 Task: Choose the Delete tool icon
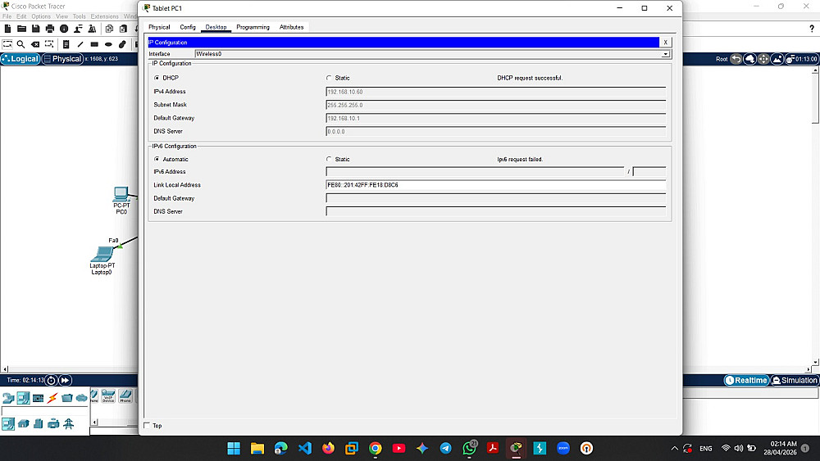(35, 44)
